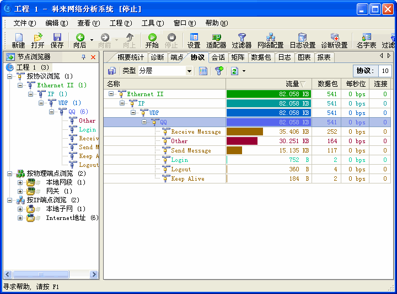
Task: Select Send Message row in protocol table
Action: tap(247, 150)
